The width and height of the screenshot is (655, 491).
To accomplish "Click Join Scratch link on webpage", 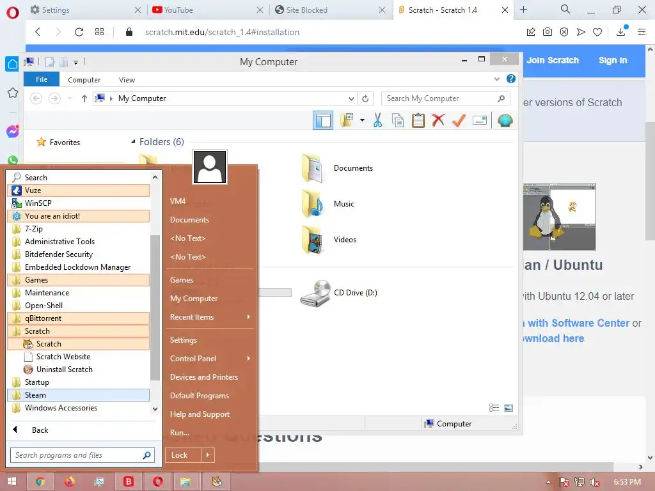I will (x=553, y=60).
